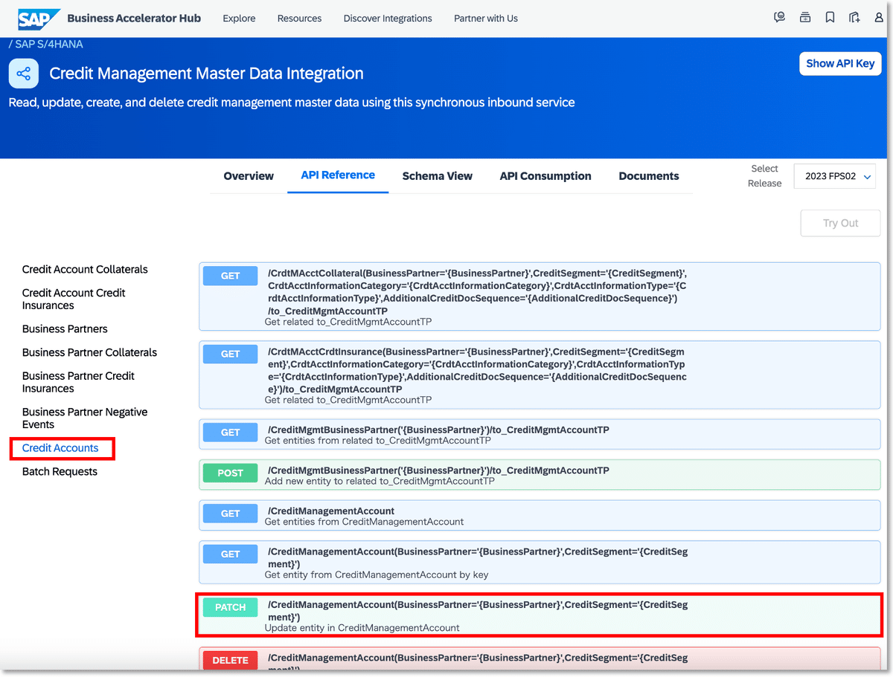Viewport: 893px width, 677px height.
Task: Click the add workspace icon in header
Action: (x=854, y=18)
